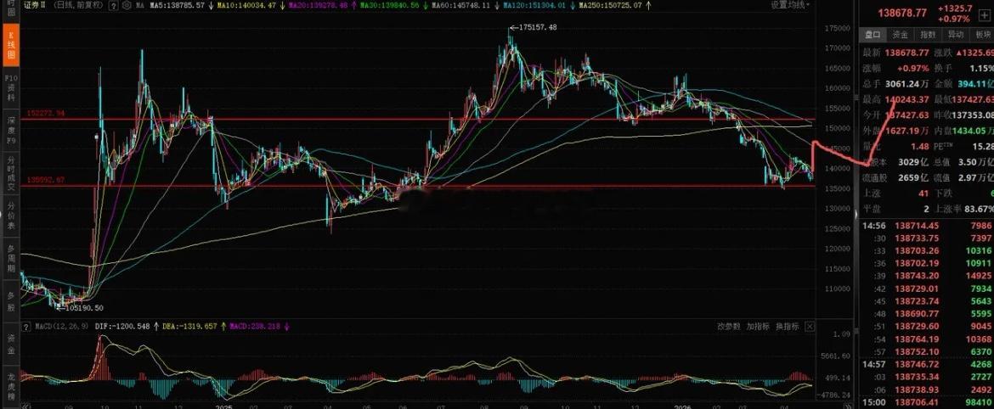994x409 pixels.
Task: Select the 板块 tab in quote panel
Action: (983, 35)
